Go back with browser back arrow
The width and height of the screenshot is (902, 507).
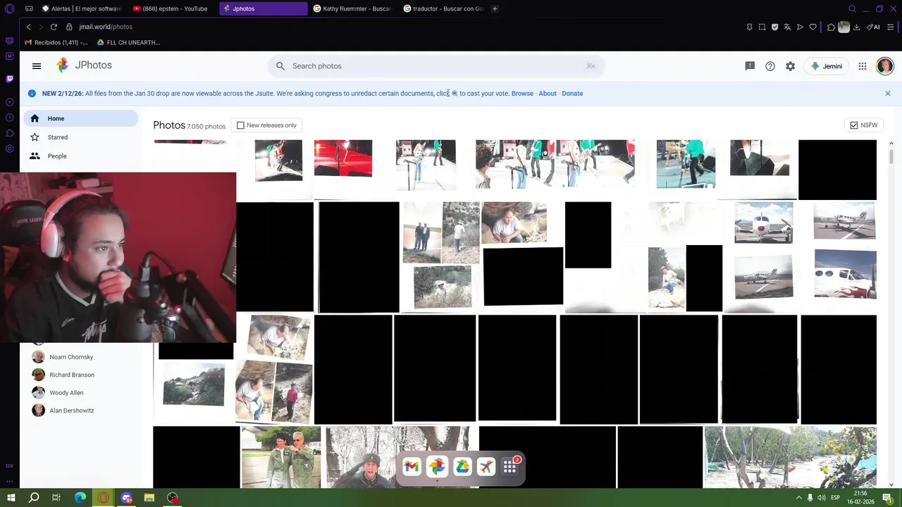28,27
